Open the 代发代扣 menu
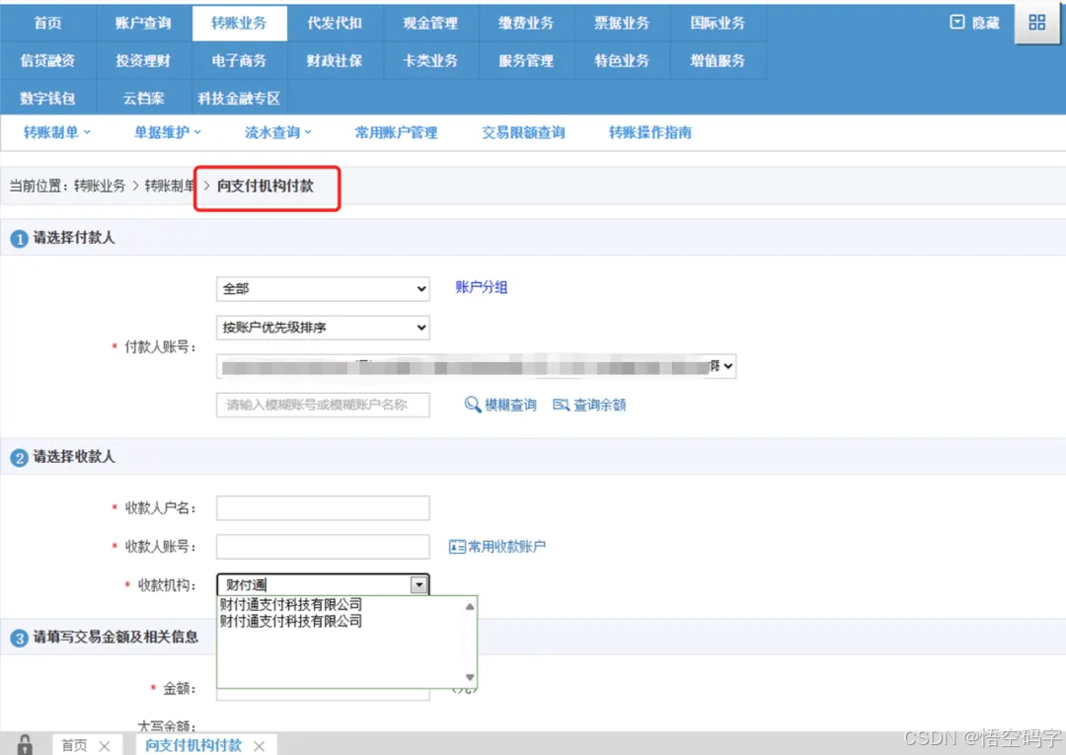 pyautogui.click(x=336, y=23)
